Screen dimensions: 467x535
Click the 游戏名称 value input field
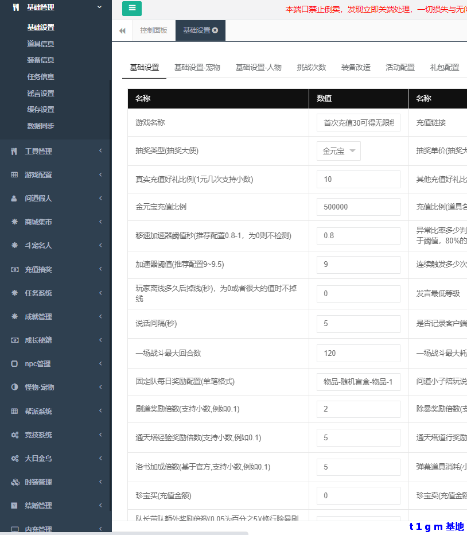pos(358,123)
